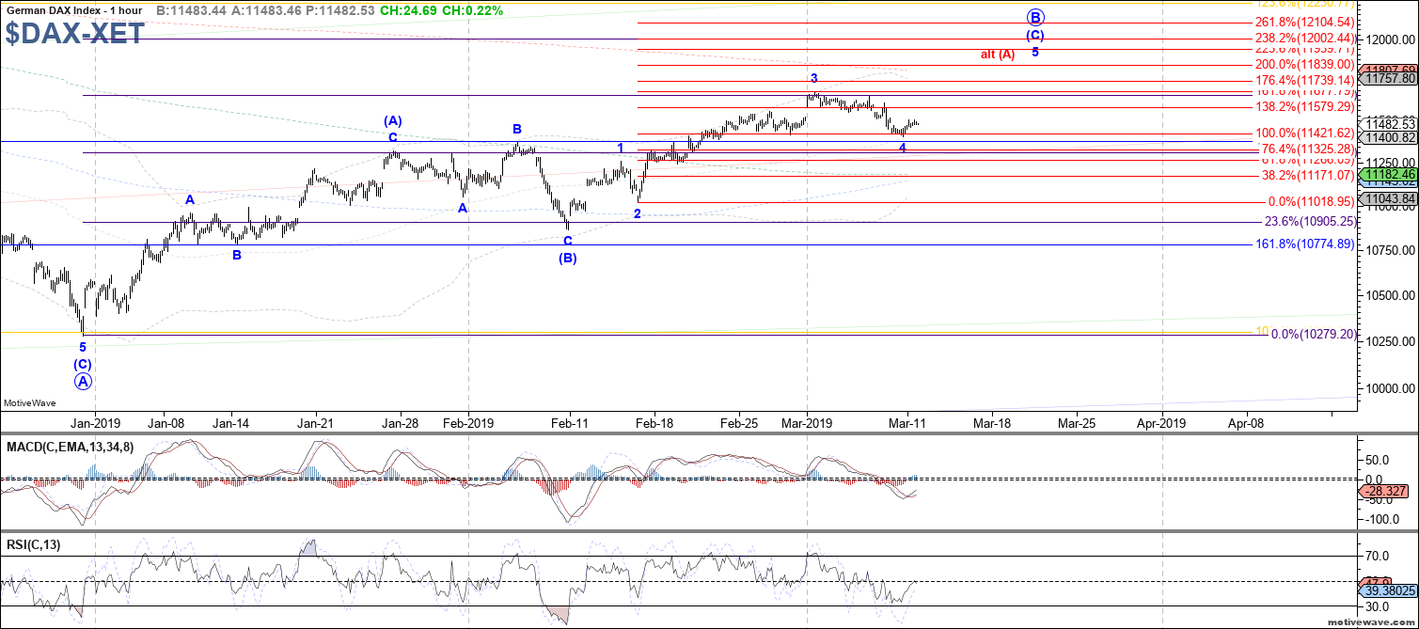Click the Apr-08 date axis label

[x=1246, y=423]
